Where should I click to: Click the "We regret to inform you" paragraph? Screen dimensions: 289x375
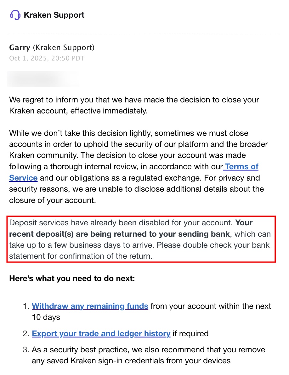pyautogui.click(x=134, y=106)
